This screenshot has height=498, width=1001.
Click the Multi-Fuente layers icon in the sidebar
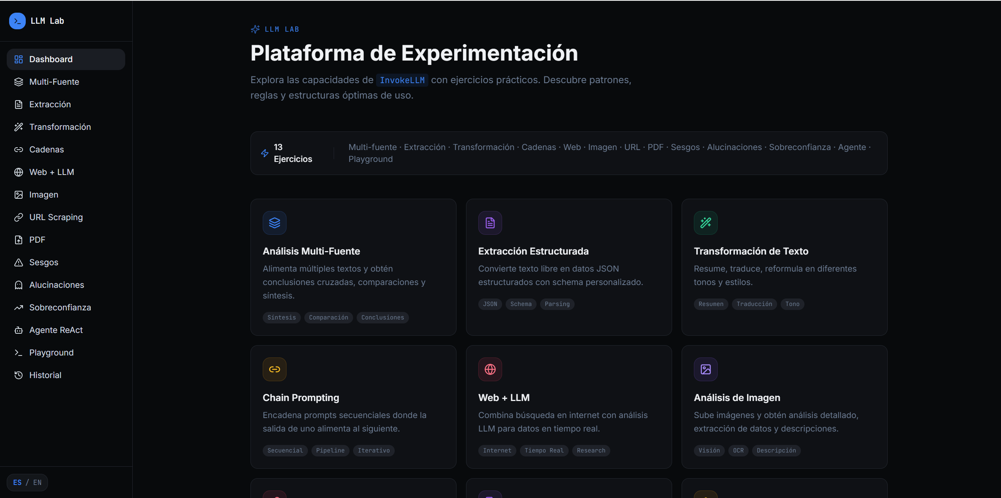click(19, 82)
